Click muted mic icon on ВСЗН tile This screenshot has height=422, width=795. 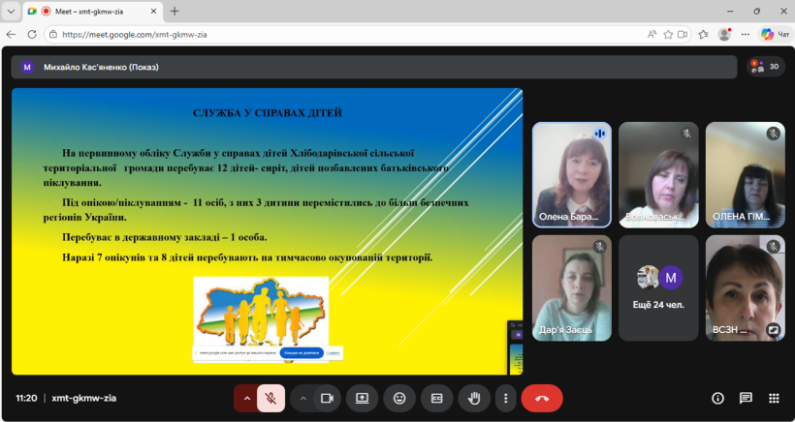coord(774,247)
